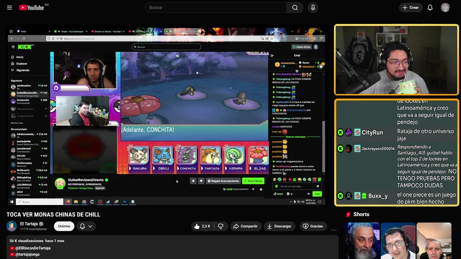Open Komanche channel in Siguiendo list
The image size is (461, 259).
[x=29, y=101]
